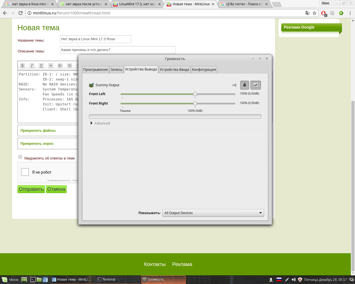Check the 'Я не робот' captcha box

25,172
